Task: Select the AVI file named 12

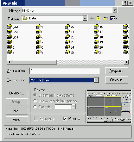Action: tap(70, 37)
